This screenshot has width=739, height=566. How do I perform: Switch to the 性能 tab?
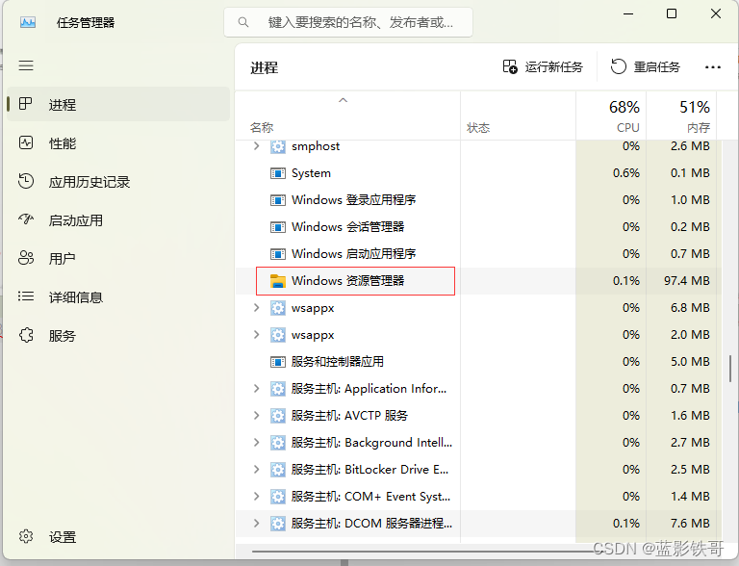point(117,142)
